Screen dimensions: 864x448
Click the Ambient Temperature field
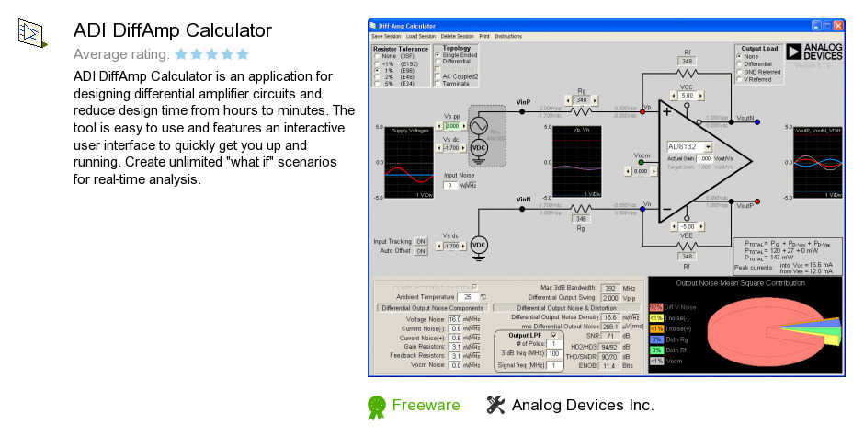pos(468,297)
